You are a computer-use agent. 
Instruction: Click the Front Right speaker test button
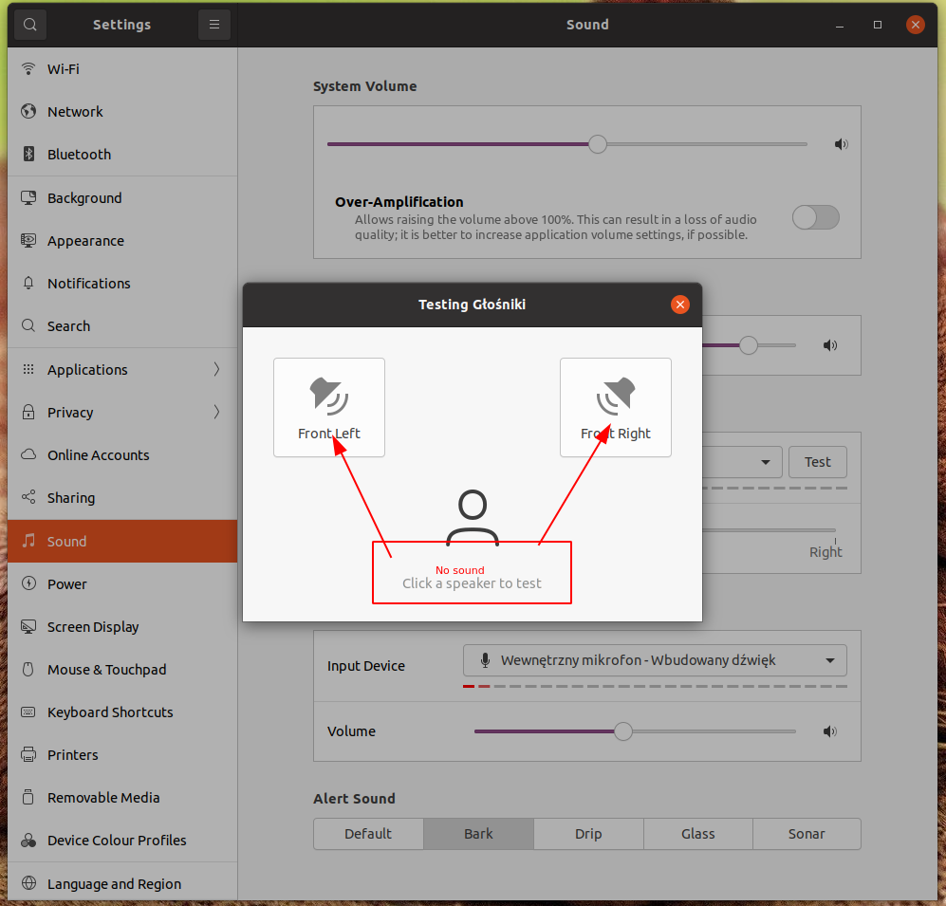coord(616,407)
